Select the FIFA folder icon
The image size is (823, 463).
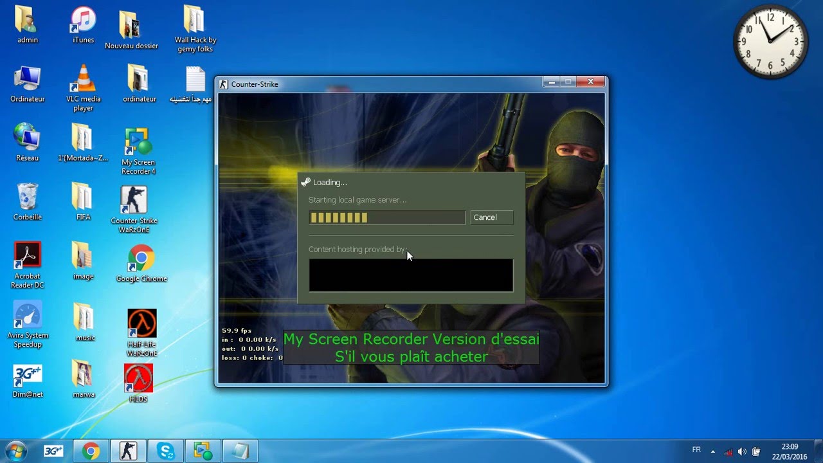tap(83, 202)
